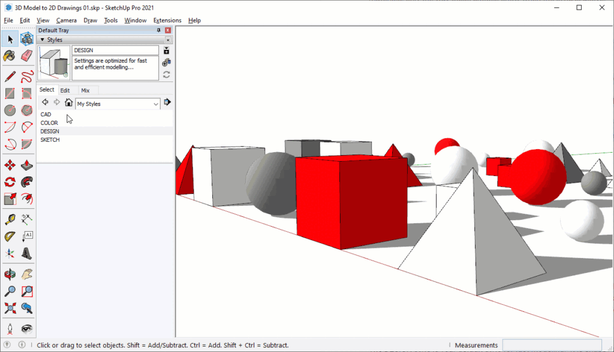
Task: Select the Rectangle tool
Action: 9,93
